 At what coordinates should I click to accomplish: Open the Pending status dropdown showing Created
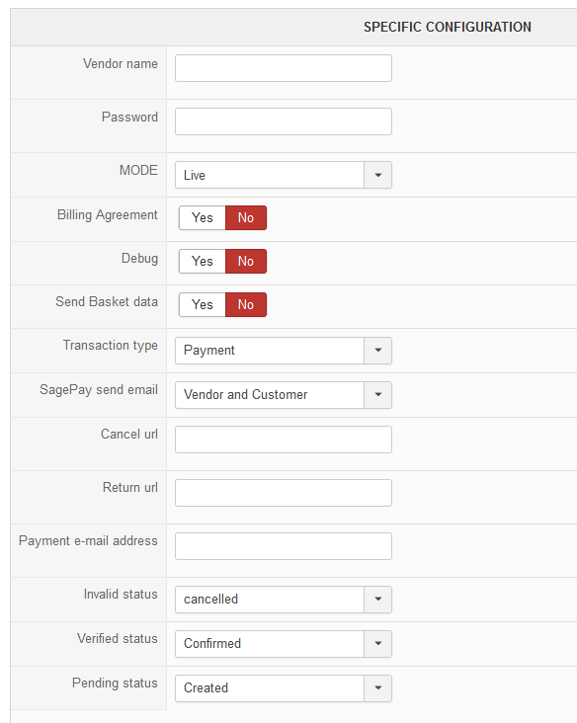pyautogui.click(x=284, y=688)
